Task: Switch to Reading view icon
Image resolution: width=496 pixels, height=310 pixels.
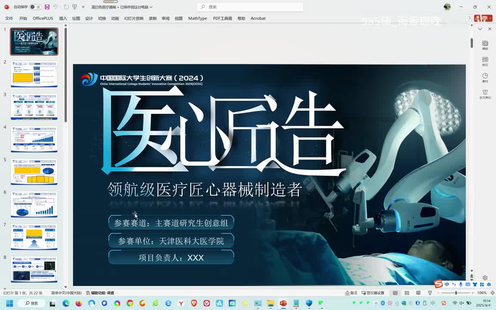Action: point(418,293)
